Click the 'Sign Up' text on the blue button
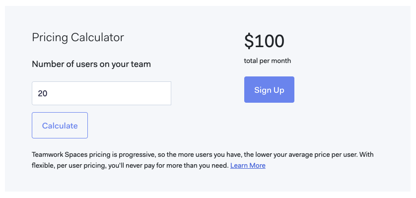 269,90
